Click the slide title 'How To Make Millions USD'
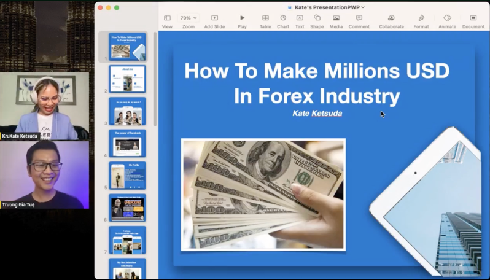 point(317,71)
